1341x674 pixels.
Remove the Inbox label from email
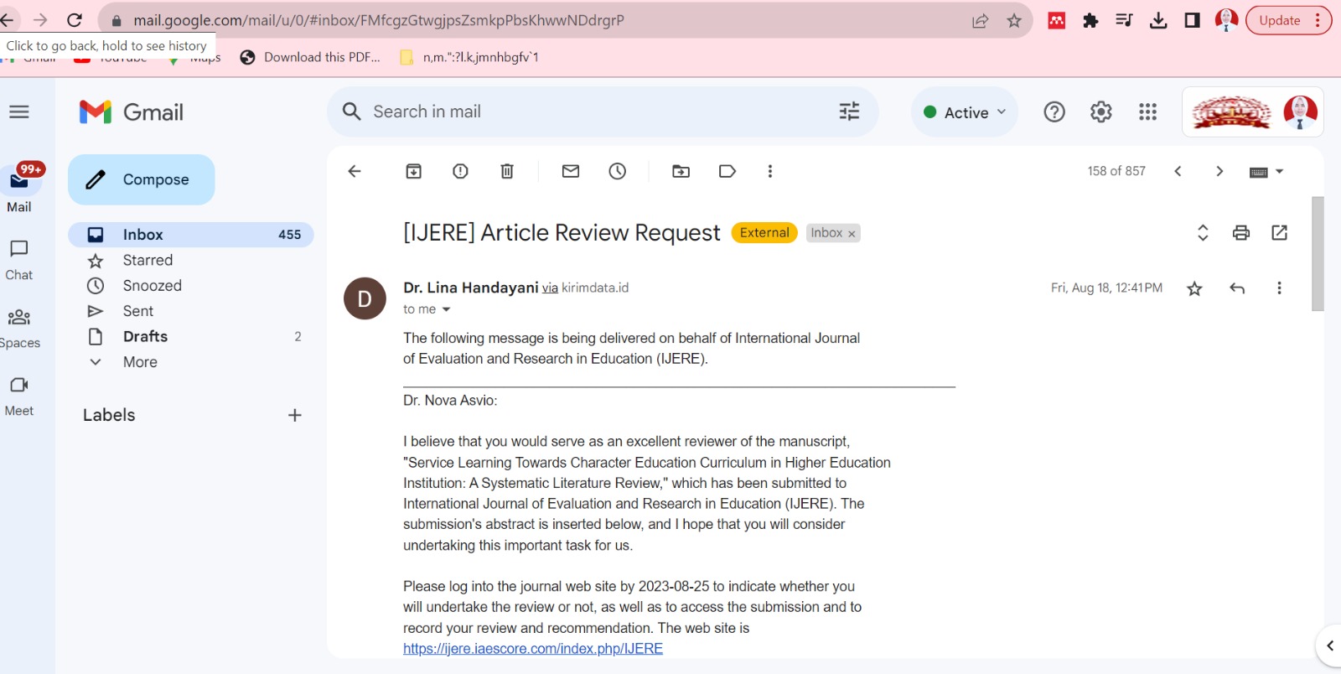(852, 234)
